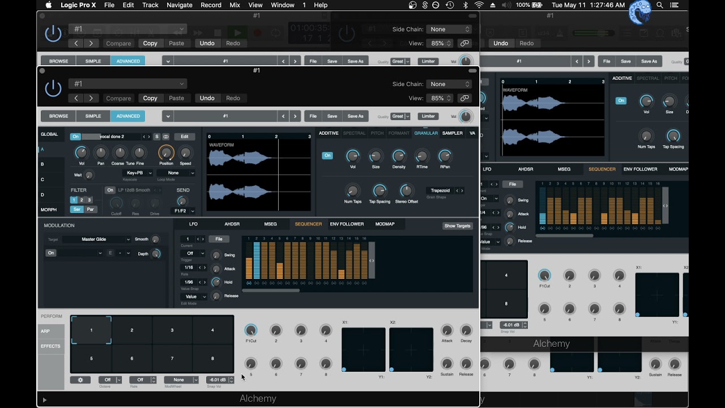
Task: Click the Wait knob
Action: point(89,175)
